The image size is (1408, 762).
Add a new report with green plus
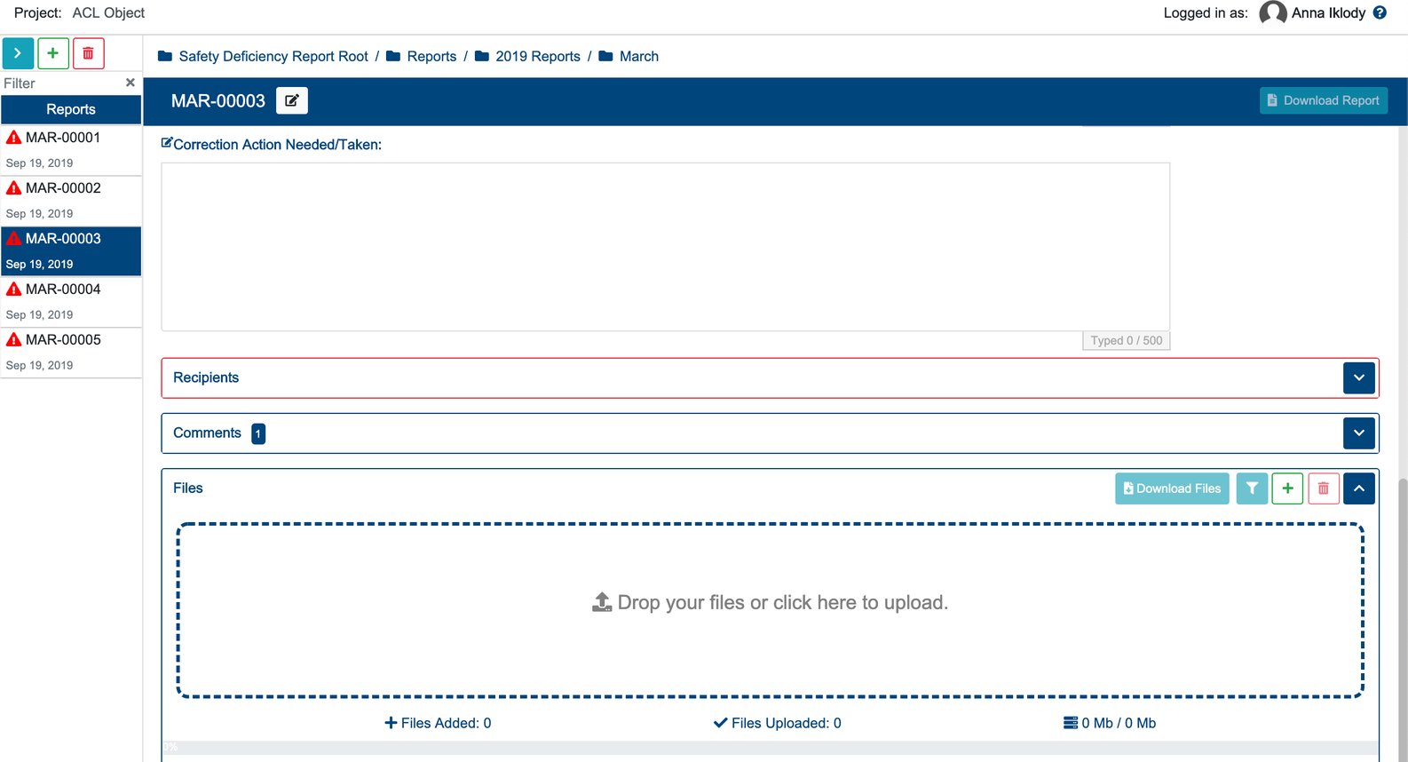click(x=53, y=53)
